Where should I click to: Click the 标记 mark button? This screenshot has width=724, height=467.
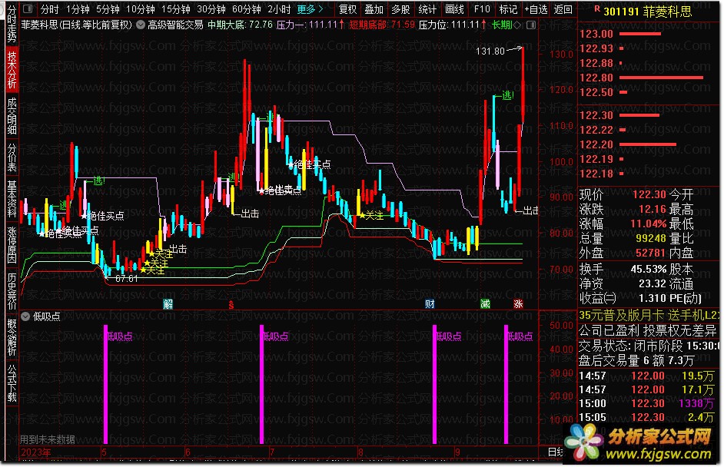508,9
